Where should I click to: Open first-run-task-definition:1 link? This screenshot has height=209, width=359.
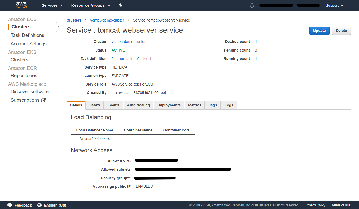[131, 59]
